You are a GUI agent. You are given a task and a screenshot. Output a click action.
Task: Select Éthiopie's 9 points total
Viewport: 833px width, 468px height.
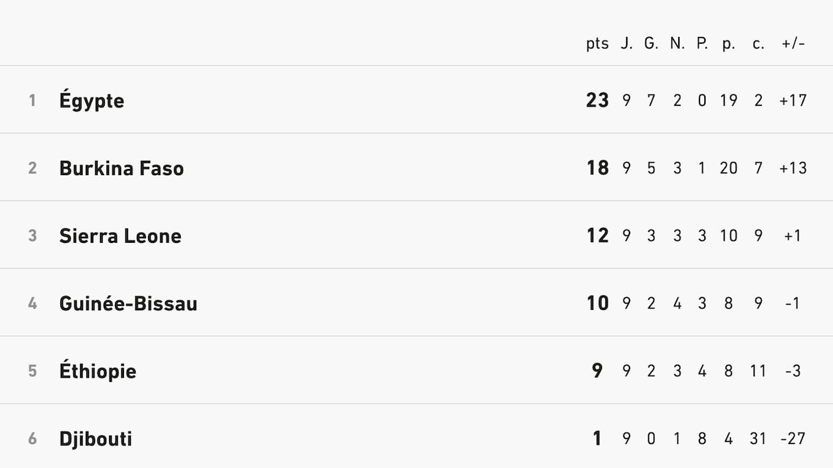[597, 372]
